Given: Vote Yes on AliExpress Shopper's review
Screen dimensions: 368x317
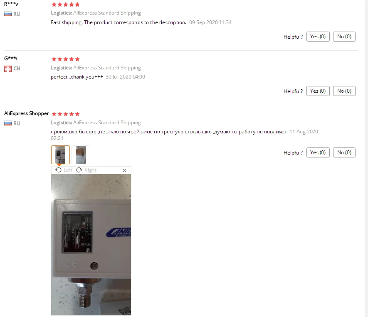Looking at the screenshot, I should 318,152.
